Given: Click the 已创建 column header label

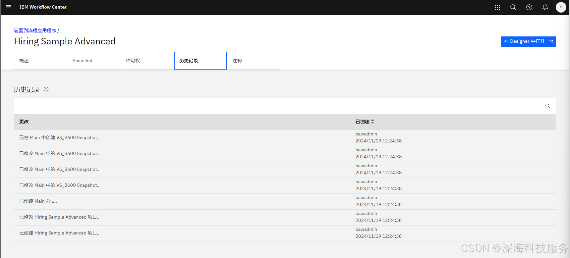Looking at the screenshot, I should (362, 122).
